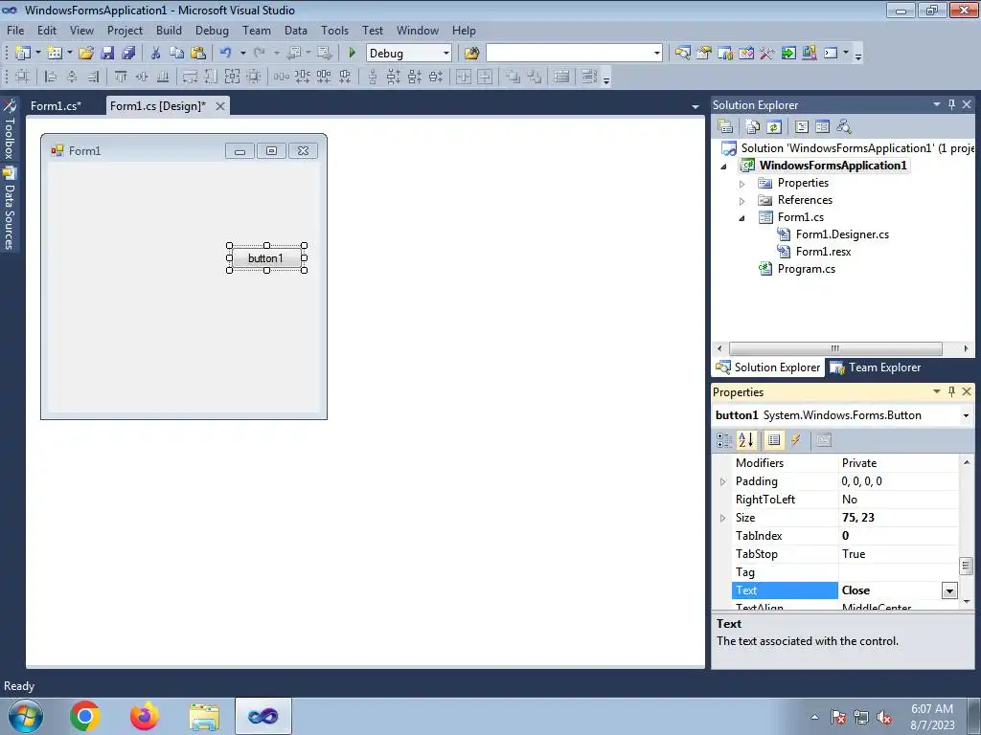Cut selection with the scissors icon
The width and height of the screenshot is (981, 735).
pos(156,54)
